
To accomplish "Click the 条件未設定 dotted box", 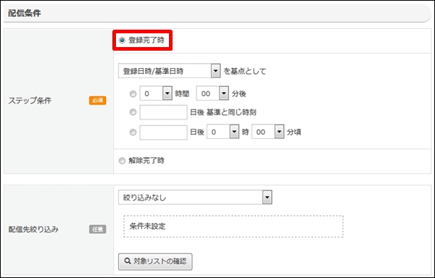I will [233, 226].
